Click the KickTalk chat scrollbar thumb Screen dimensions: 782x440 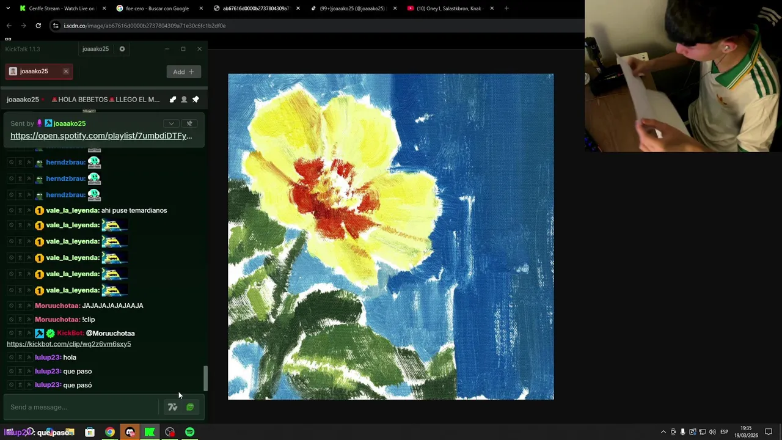pos(205,379)
